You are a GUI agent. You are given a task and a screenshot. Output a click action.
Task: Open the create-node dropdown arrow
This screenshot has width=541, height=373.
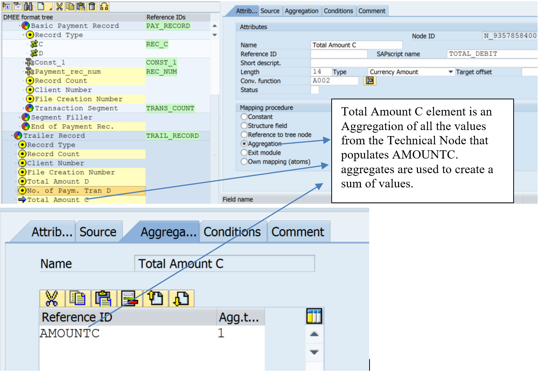click(50, 9)
